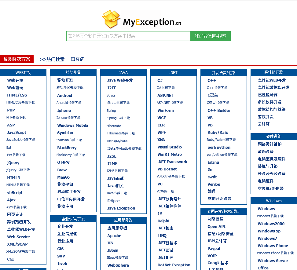The width and height of the screenshot is (297, 270).
Task: Open the Ajax link
Action: tap(11, 200)
